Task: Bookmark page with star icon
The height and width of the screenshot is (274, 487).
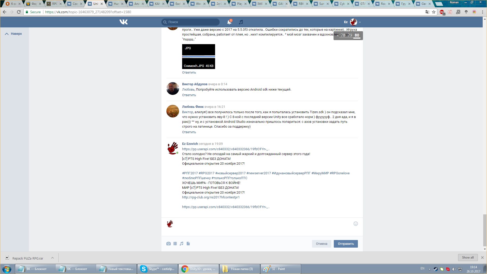Action: [434, 12]
